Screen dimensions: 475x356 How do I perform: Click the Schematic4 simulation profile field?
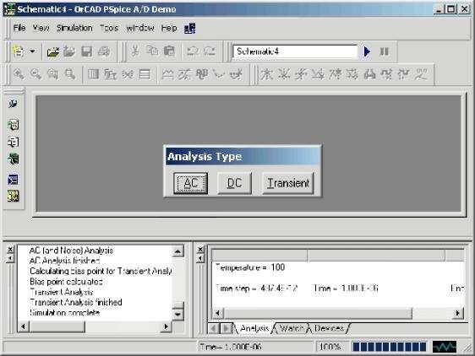click(295, 51)
